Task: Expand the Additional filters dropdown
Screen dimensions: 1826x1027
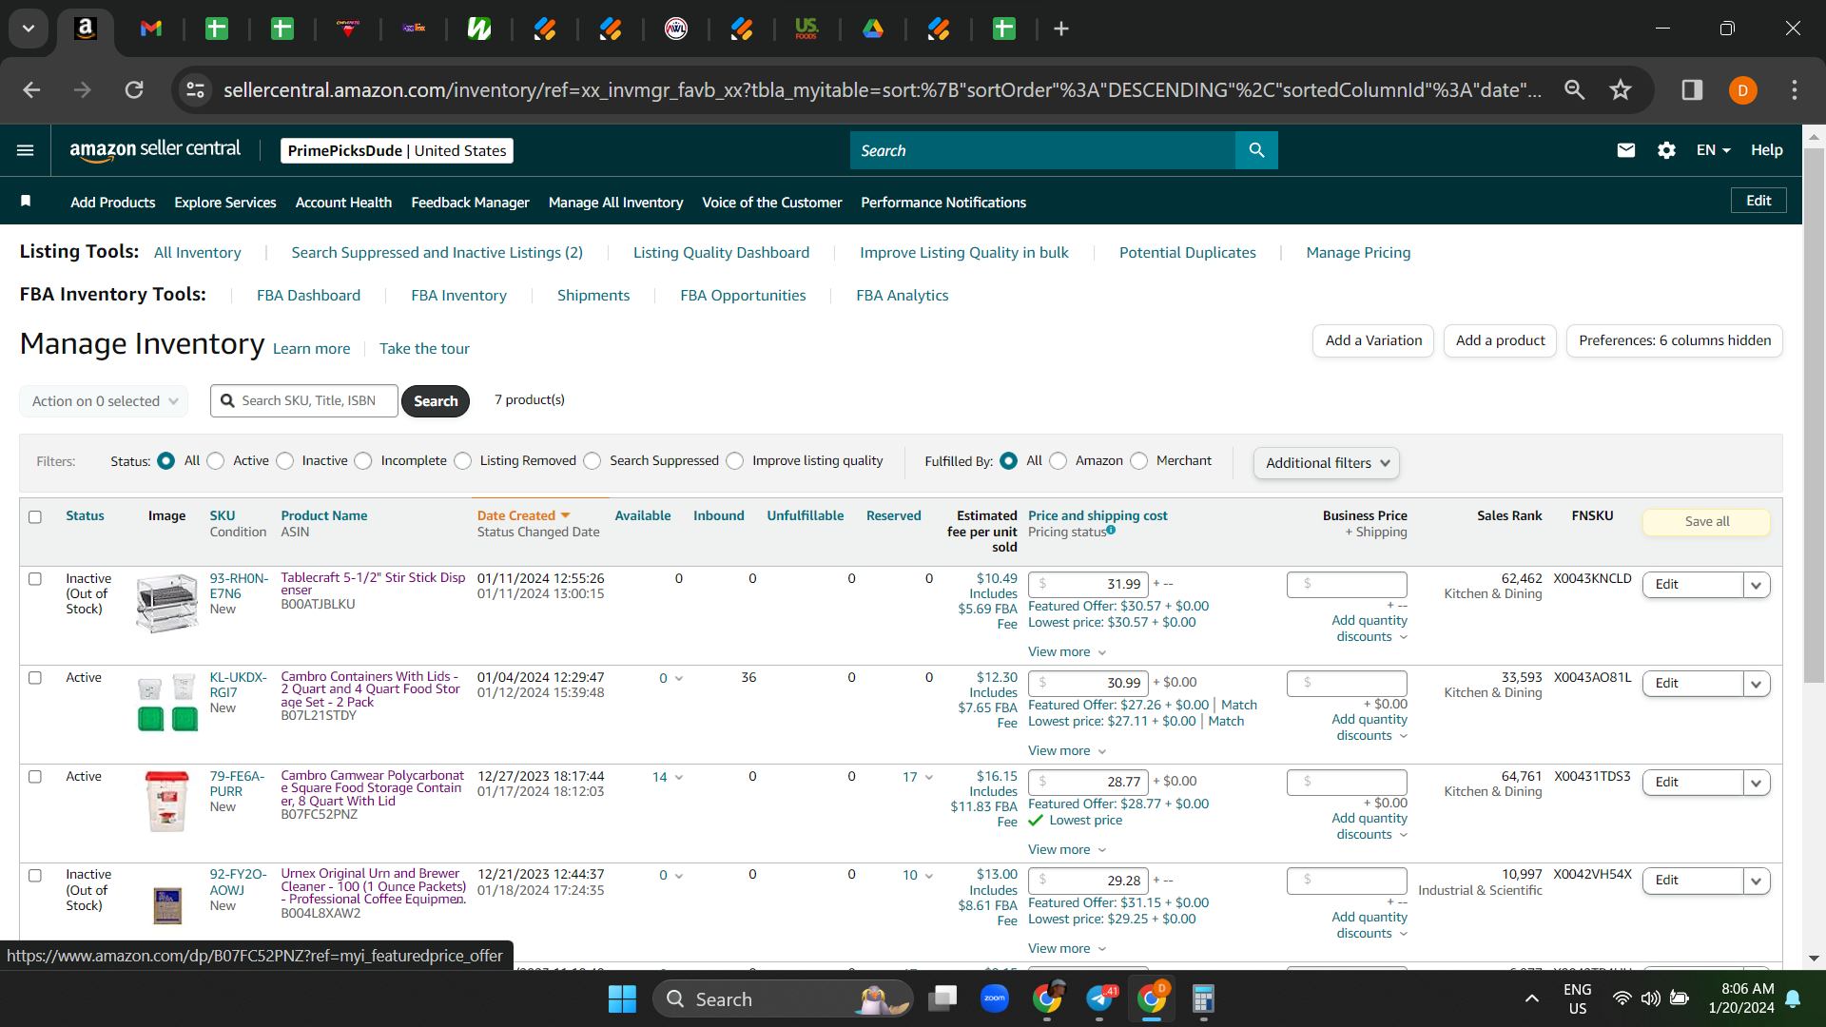Action: click(x=1327, y=463)
